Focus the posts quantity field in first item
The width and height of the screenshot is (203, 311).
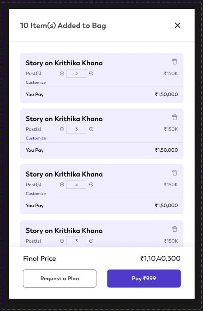coord(77,73)
